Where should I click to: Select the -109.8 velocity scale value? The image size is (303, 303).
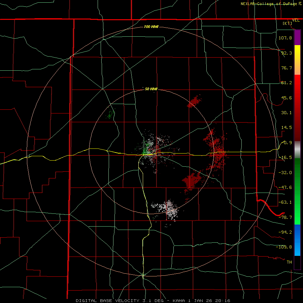[284, 247]
